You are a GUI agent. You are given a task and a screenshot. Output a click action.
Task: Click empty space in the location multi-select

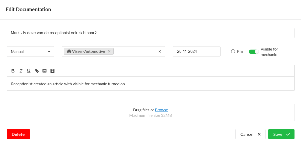click(x=135, y=51)
